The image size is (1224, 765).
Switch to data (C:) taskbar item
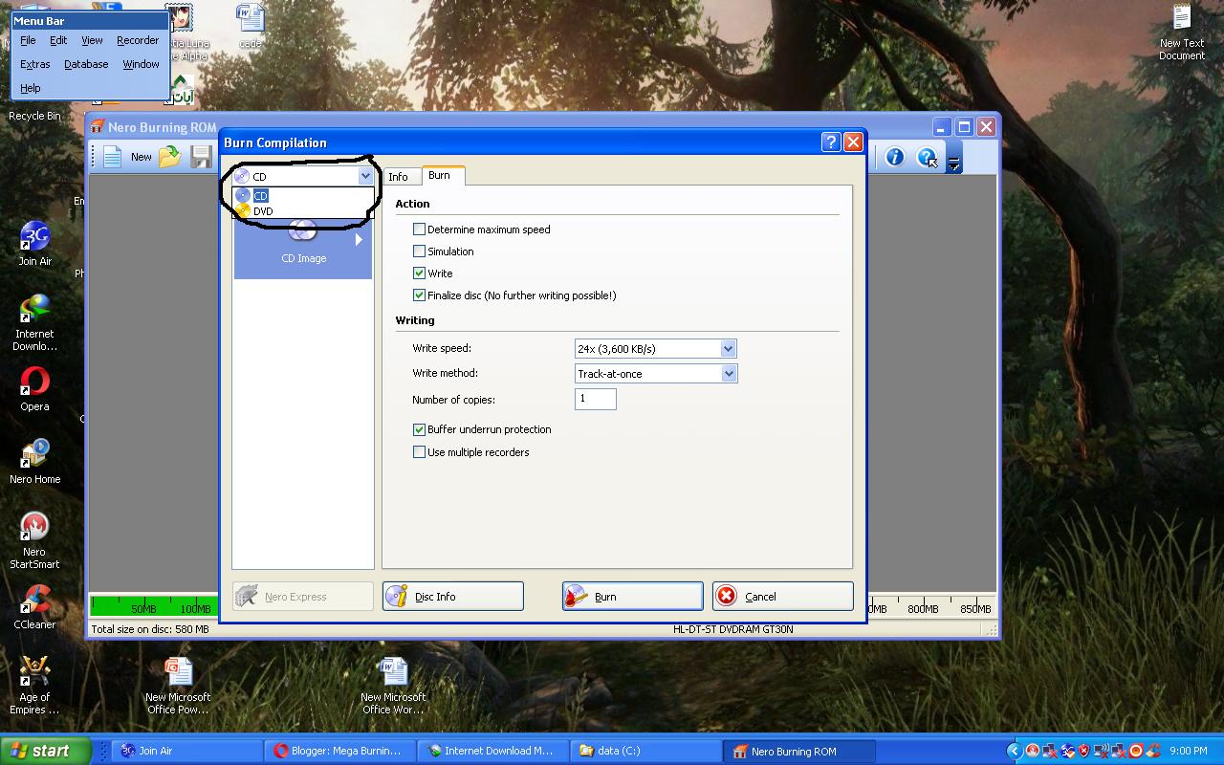point(647,751)
